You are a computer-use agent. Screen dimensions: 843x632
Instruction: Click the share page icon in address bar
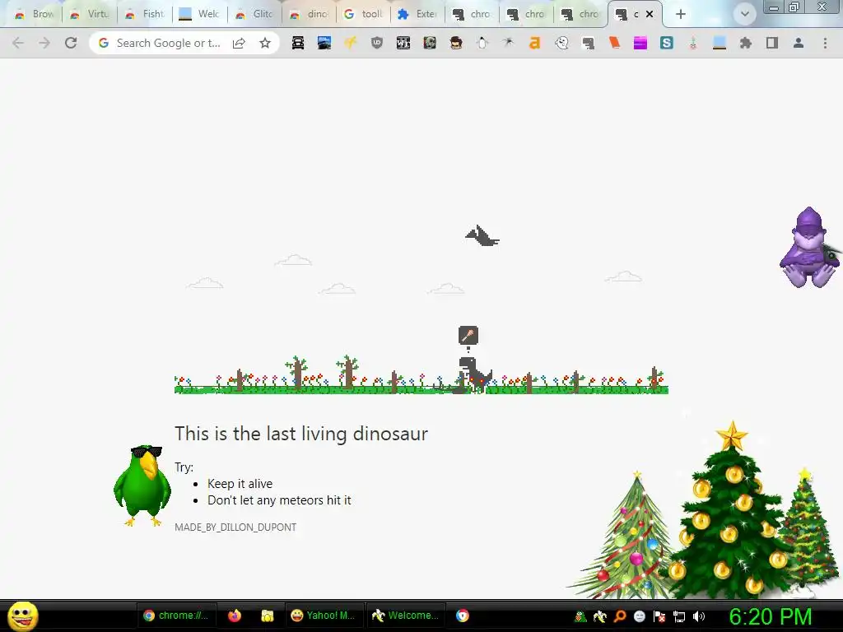tap(239, 43)
